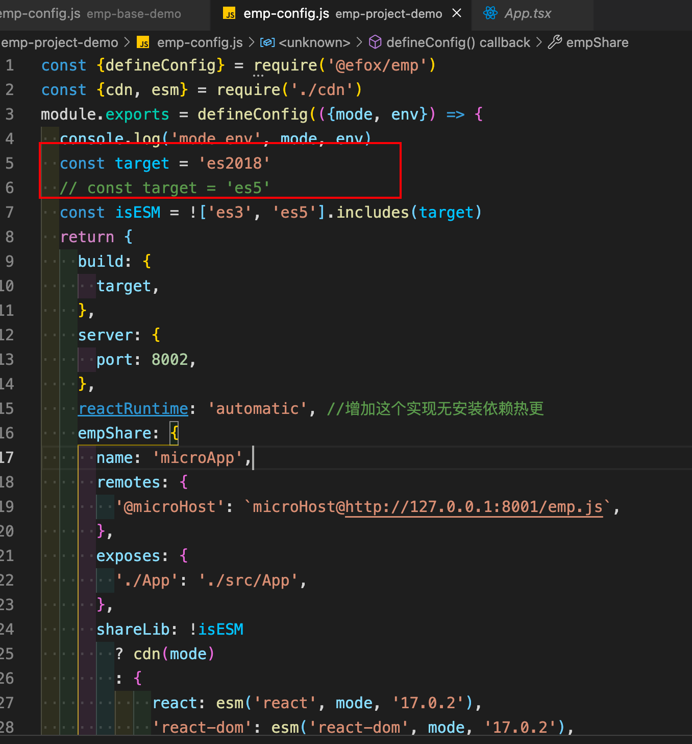Screen dimensions: 692x744
Task: Expand the chevron after emp-config.js breadcrumb
Action: (251, 42)
